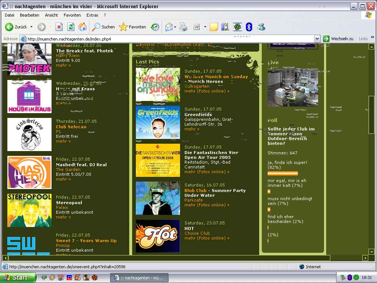Click the Wechseln zu go button

tap(338, 39)
